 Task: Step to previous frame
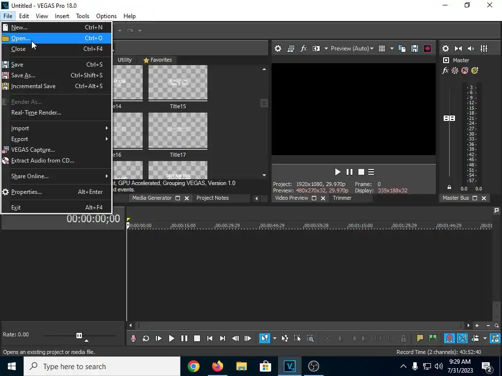235,338
